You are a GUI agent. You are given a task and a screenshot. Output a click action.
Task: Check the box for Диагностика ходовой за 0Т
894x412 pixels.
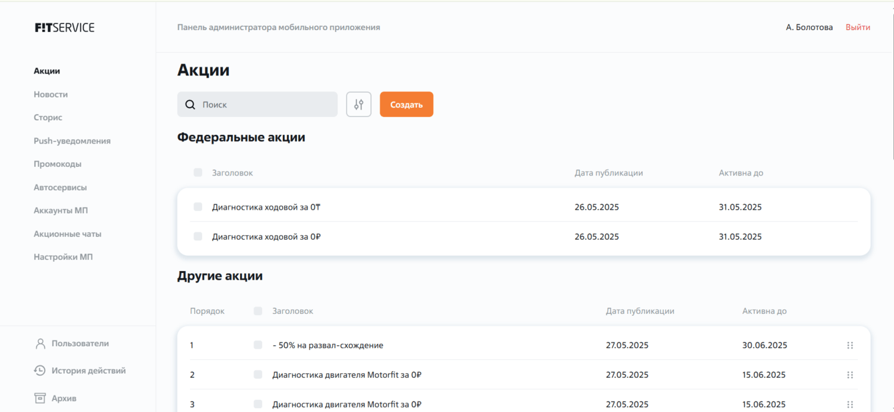197,206
